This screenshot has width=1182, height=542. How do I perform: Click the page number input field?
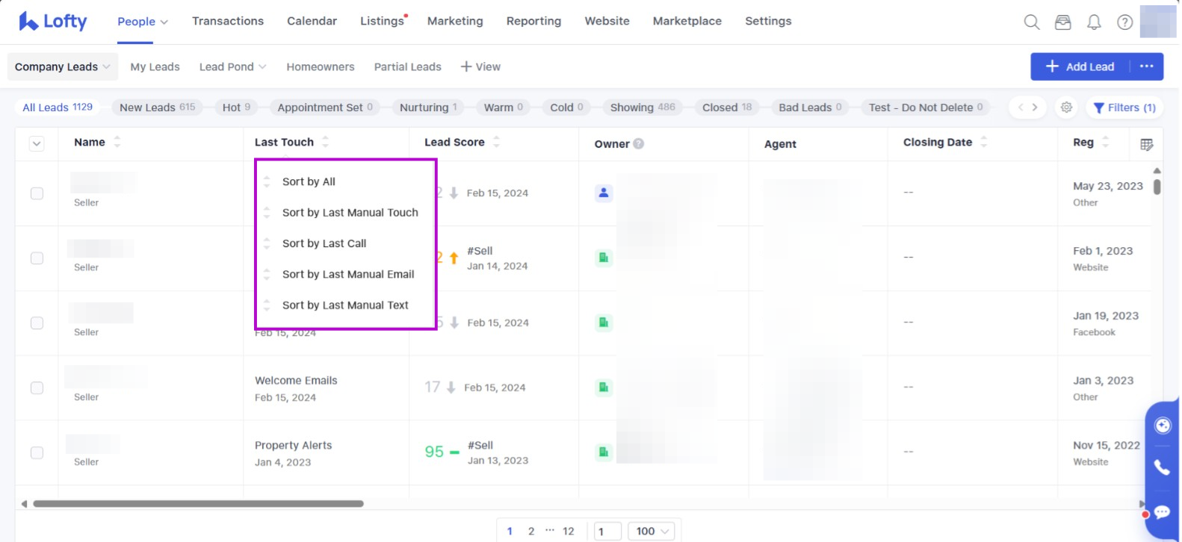point(607,531)
